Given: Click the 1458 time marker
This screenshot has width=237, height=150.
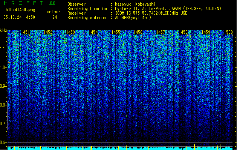Looking at the screenshot, I should tap(183, 32).
